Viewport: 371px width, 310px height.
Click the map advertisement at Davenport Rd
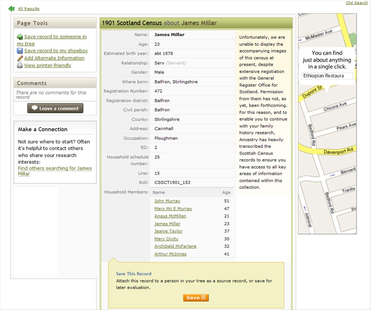(338, 152)
